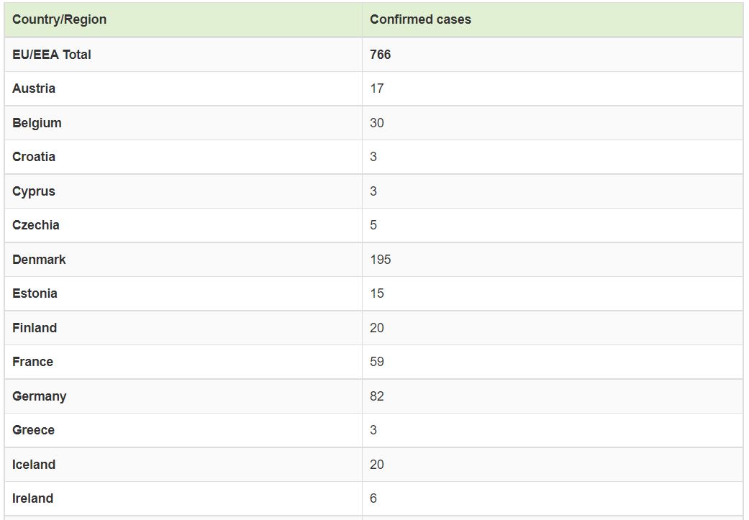Screen dimensions: 749x520
Task: Click Denmark's confirmed cases value 195
Action: 381,260
